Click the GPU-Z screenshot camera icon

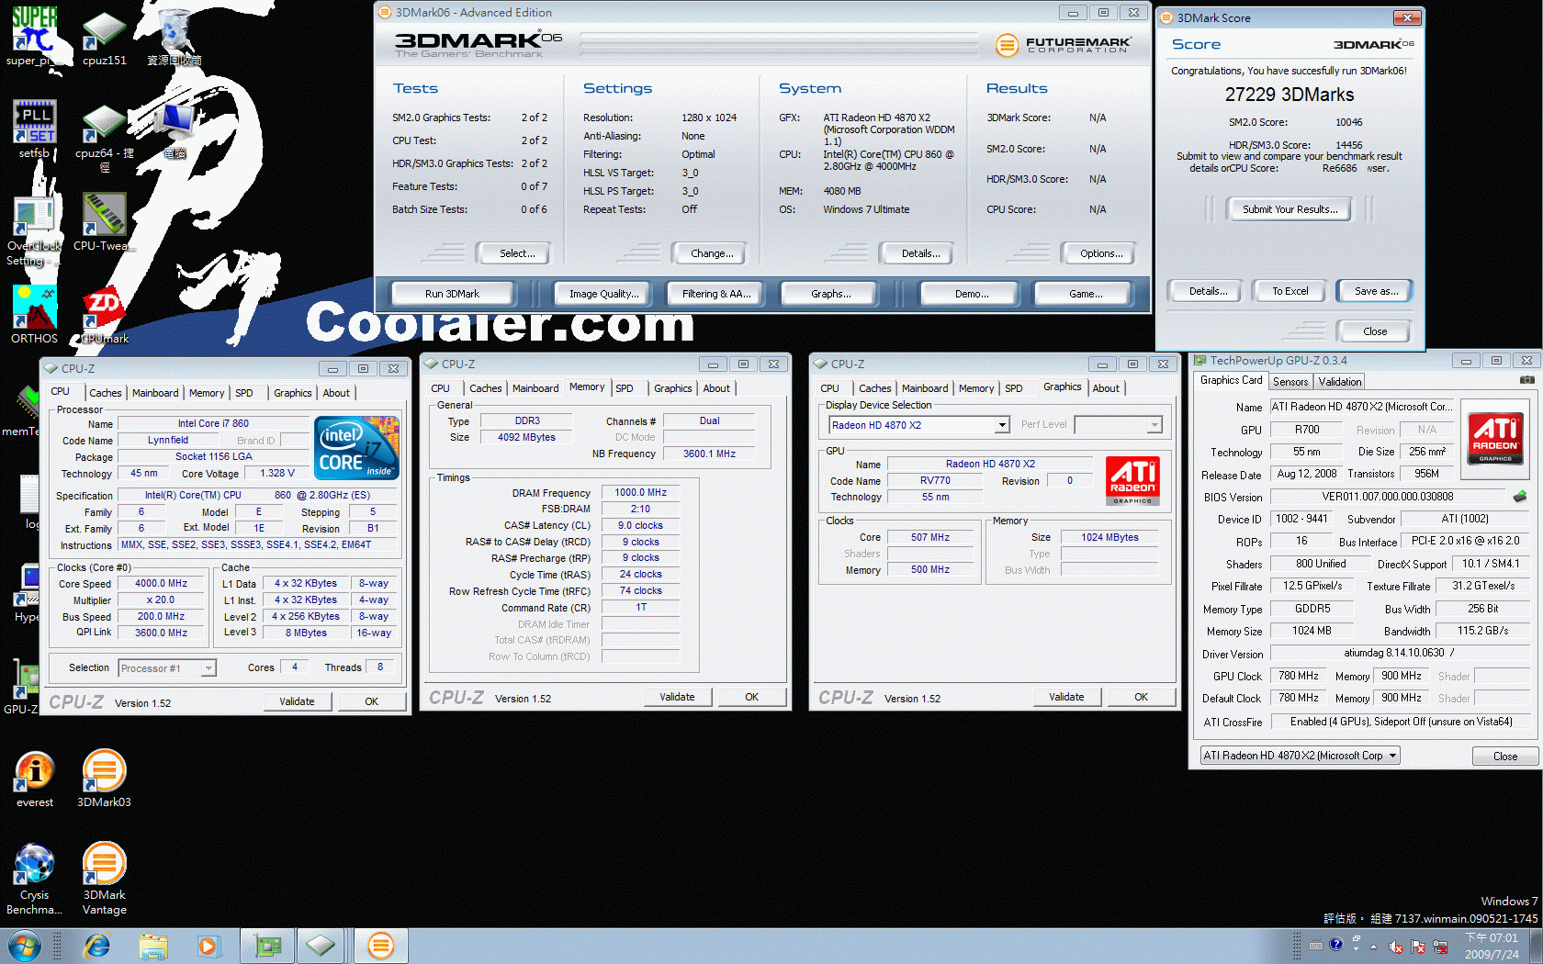tap(1526, 380)
